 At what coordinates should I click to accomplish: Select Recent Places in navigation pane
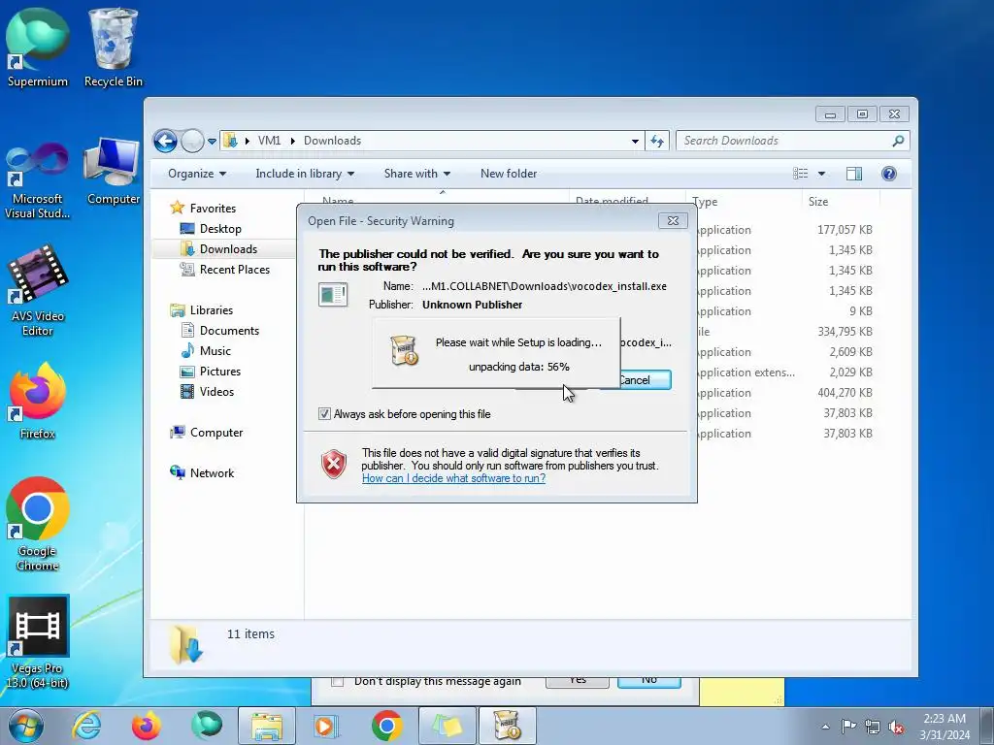pyautogui.click(x=235, y=270)
